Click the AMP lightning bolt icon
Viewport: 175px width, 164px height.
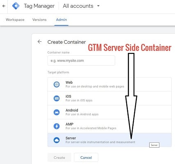tap(57, 126)
